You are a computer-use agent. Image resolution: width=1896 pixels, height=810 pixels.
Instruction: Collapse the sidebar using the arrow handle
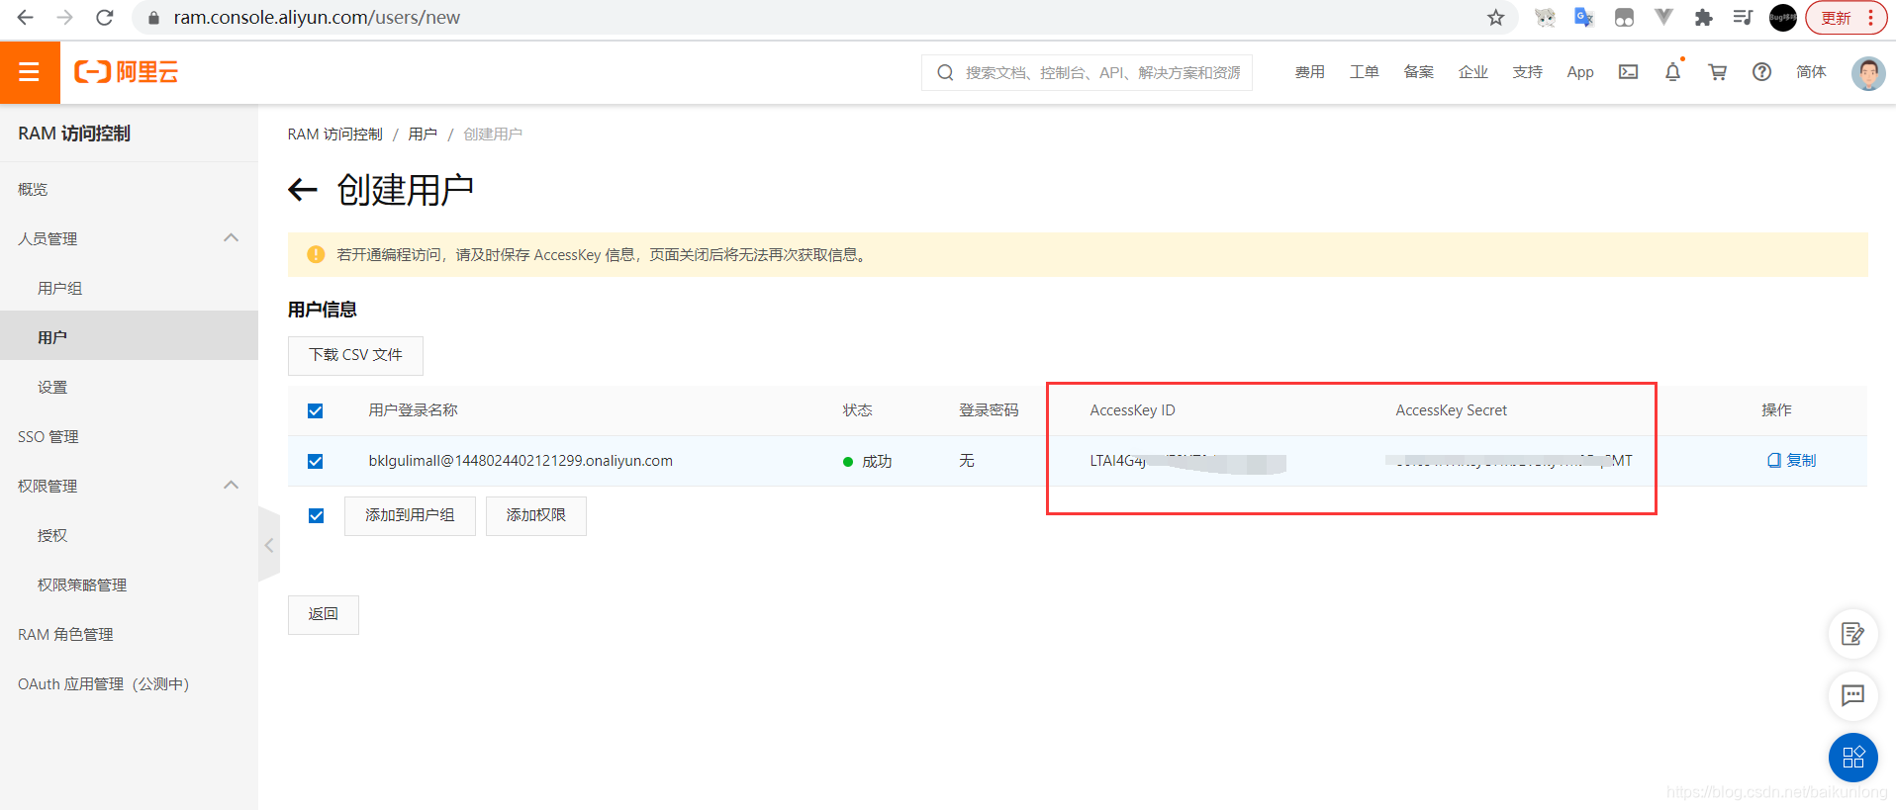pos(269,545)
